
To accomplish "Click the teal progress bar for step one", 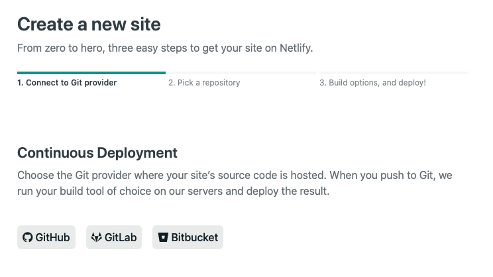I will [91, 72].
